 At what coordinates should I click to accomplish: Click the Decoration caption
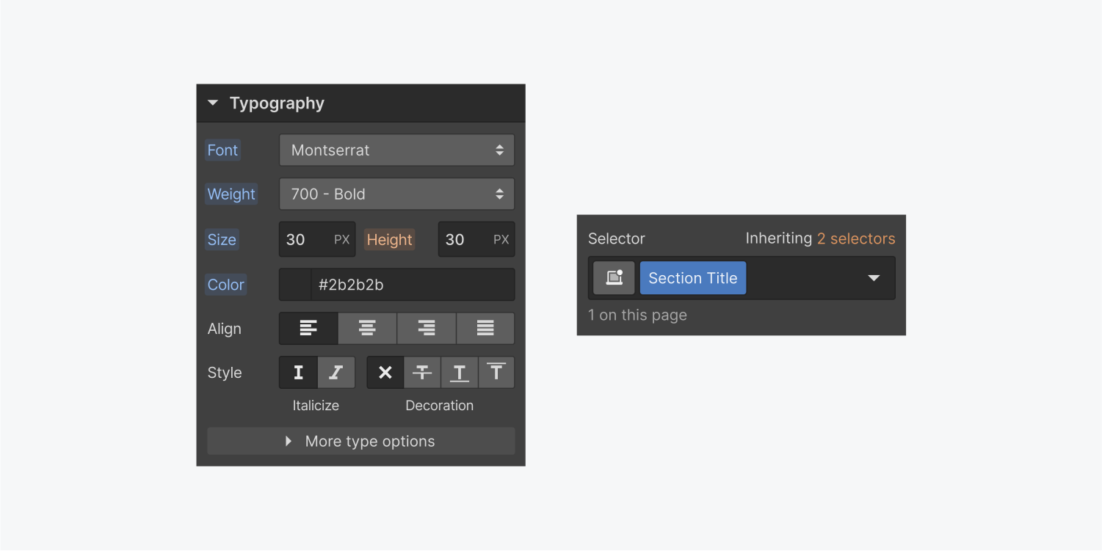439,406
